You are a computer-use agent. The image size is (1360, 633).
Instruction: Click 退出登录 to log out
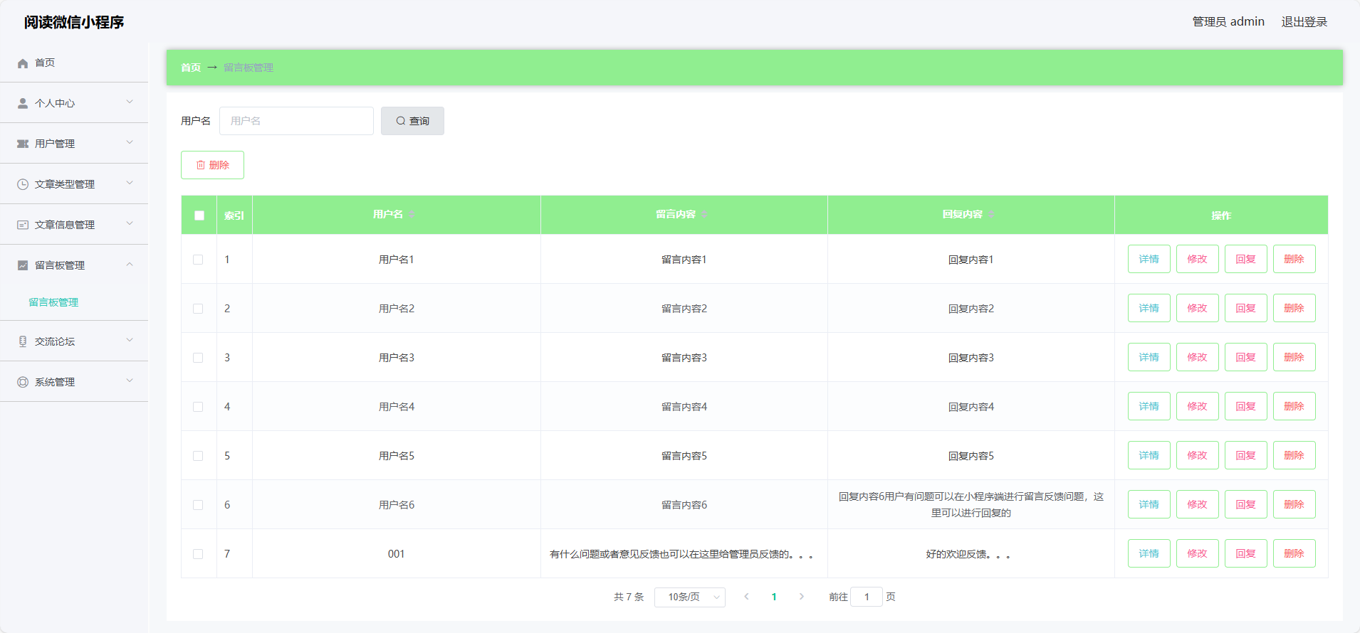[1304, 22]
